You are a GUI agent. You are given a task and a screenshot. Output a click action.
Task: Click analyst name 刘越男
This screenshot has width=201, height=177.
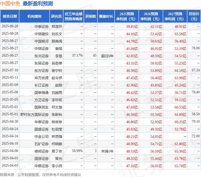(x=57, y=93)
